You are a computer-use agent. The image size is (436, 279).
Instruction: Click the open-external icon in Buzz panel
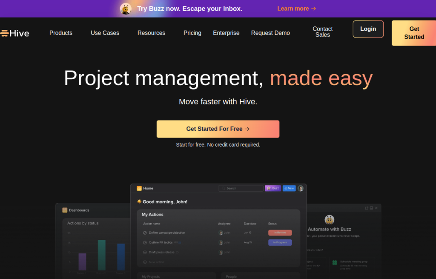367,208
